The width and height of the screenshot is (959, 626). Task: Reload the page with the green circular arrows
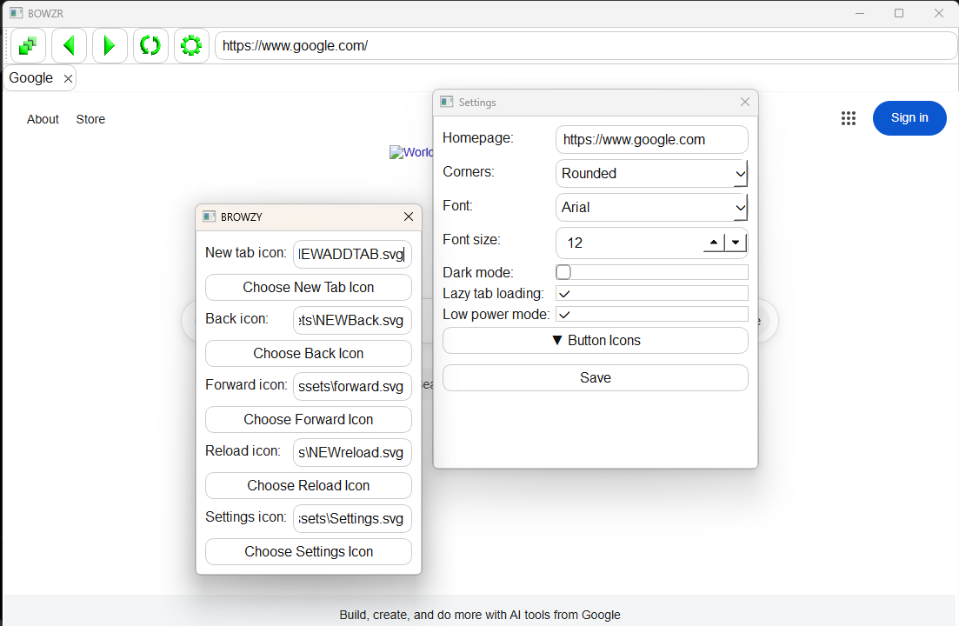tap(150, 46)
